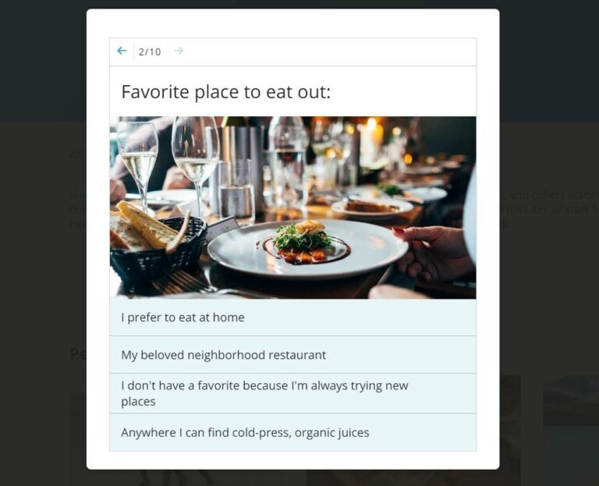Select "Anywhere I can find cold-press, organic juices"
This screenshot has width=599, height=486.
pyautogui.click(x=292, y=432)
